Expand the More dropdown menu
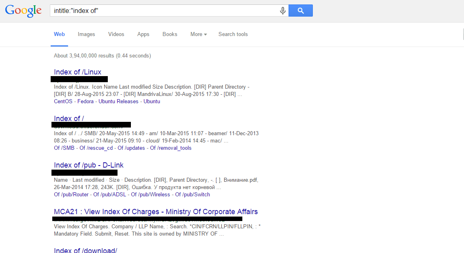 (x=199, y=34)
